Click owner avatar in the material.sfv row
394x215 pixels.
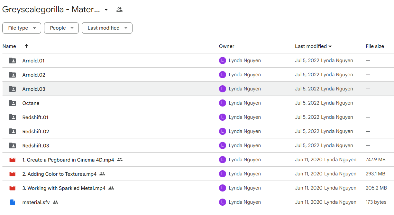(x=223, y=202)
